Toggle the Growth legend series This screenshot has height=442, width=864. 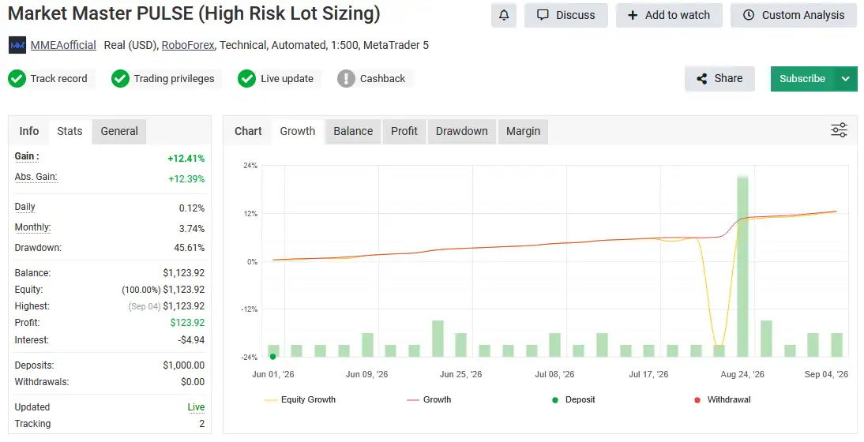pos(429,399)
